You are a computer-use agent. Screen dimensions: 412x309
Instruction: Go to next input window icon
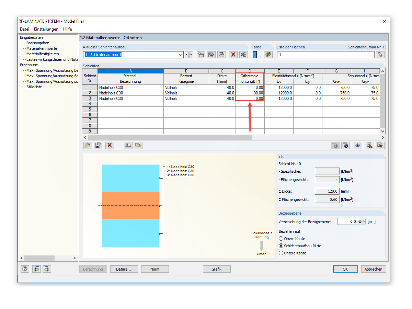[47, 269]
